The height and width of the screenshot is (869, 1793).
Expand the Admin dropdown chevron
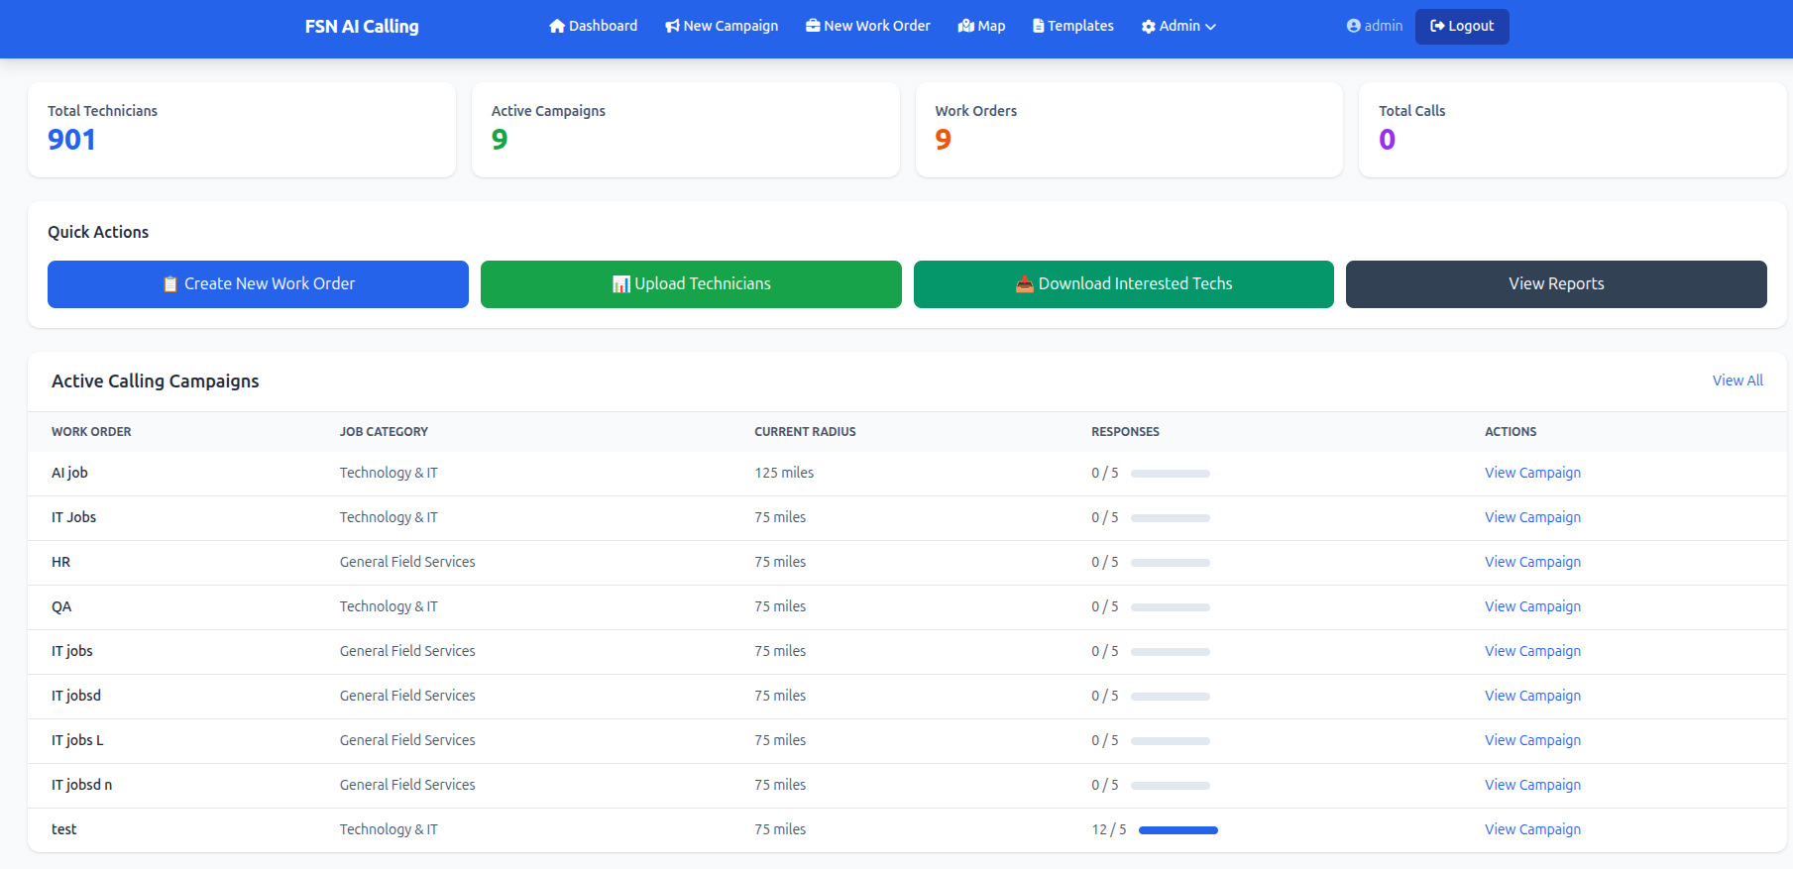tap(1210, 27)
